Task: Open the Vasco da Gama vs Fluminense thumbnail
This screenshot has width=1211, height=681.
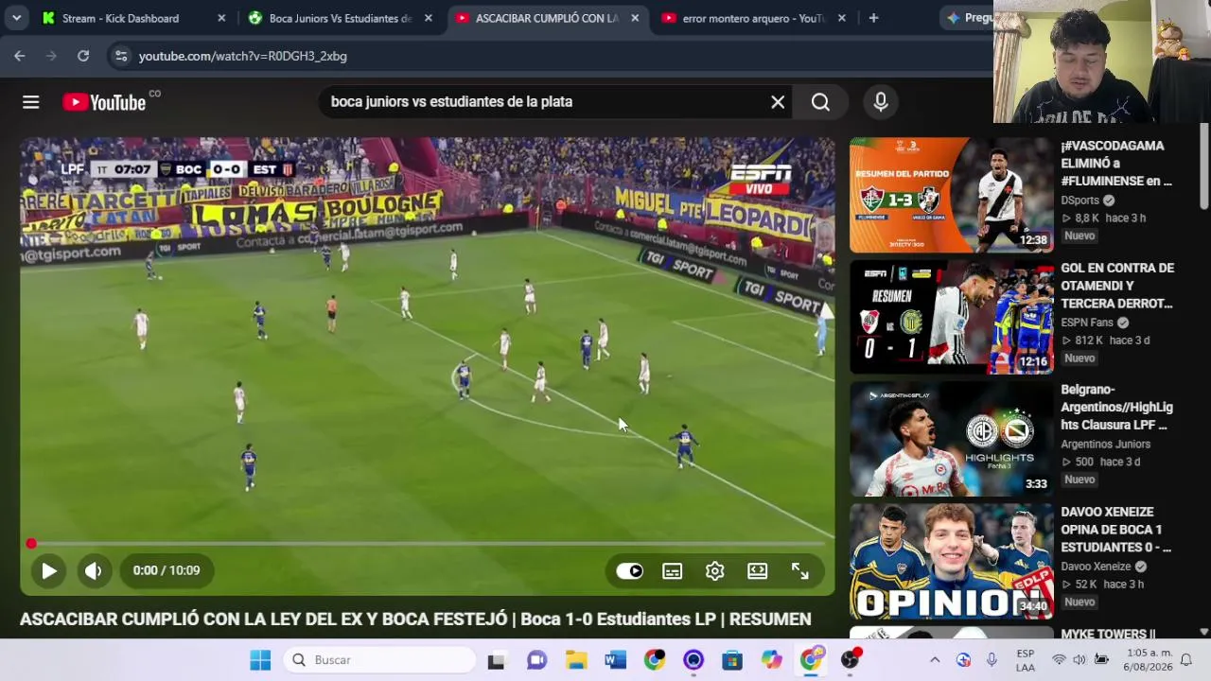Action: click(951, 196)
